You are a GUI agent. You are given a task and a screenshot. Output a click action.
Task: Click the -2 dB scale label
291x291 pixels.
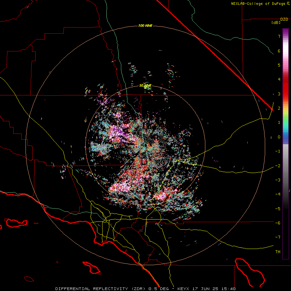278,166
